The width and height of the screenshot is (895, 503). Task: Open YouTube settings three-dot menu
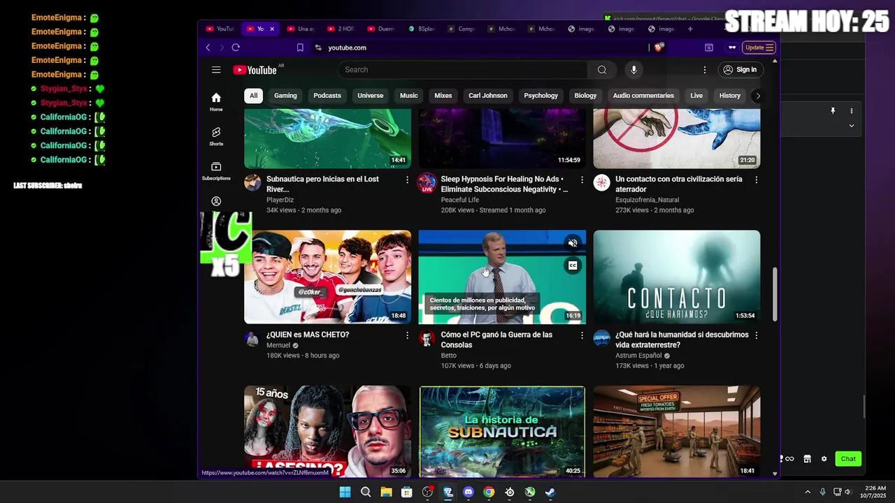click(x=705, y=70)
